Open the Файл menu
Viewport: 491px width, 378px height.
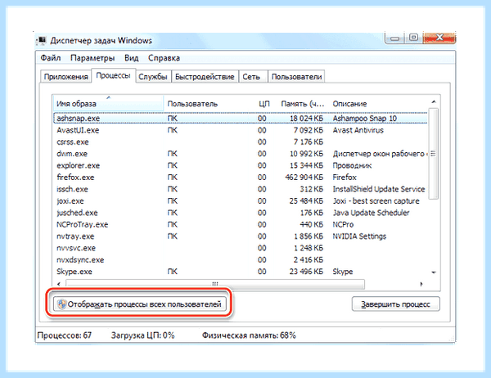[51, 58]
